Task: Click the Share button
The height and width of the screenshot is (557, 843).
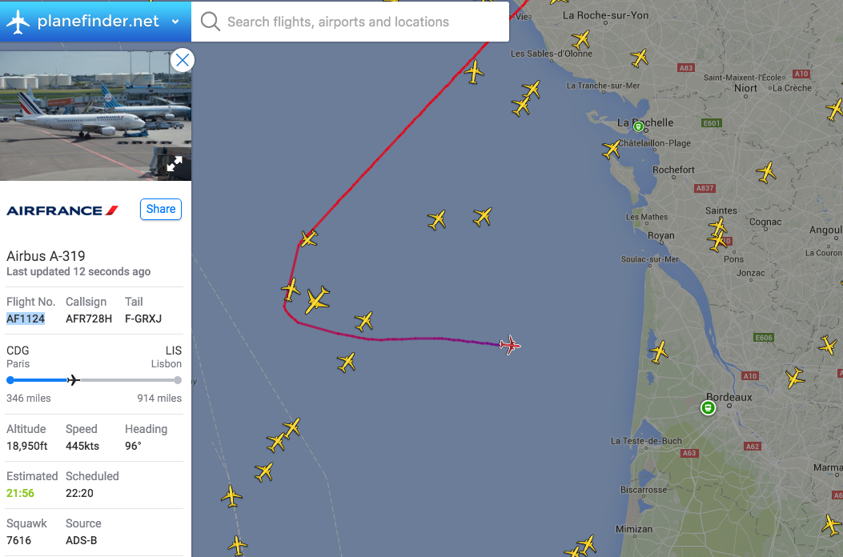Action: click(160, 209)
